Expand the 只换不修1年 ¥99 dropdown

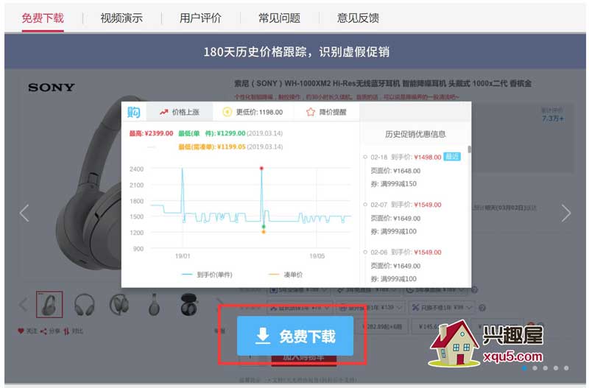(442, 308)
